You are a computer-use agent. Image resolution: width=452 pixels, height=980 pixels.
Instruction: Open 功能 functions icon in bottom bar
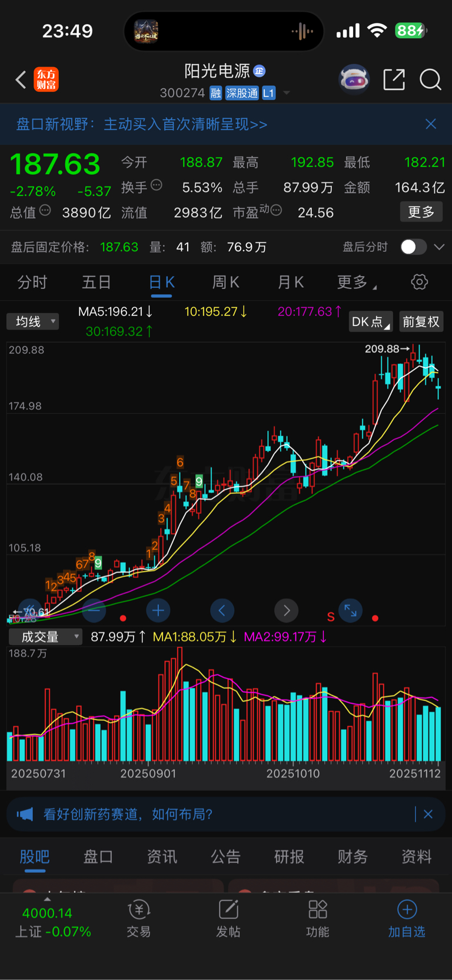(318, 909)
